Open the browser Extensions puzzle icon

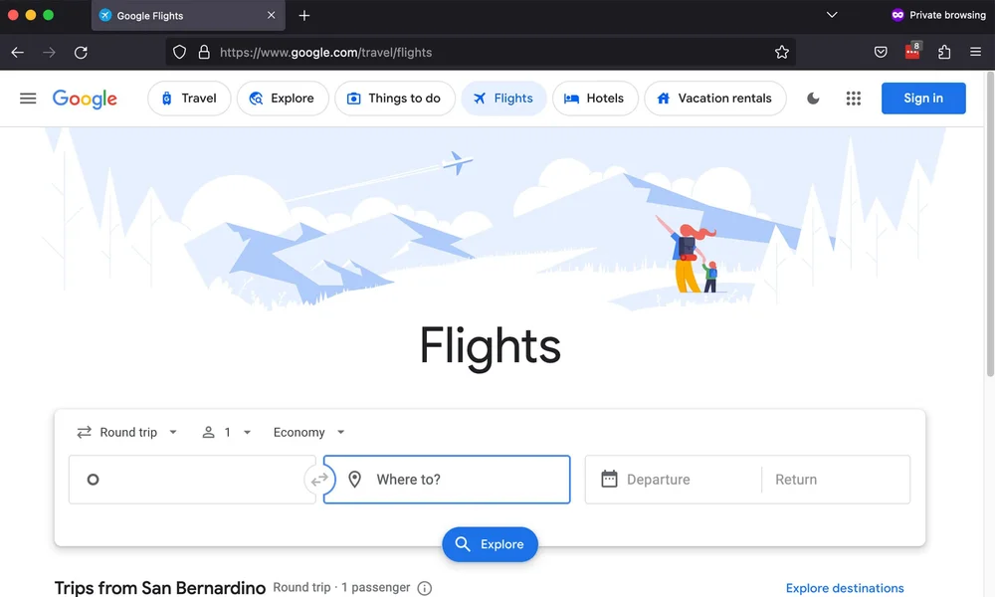tap(944, 52)
